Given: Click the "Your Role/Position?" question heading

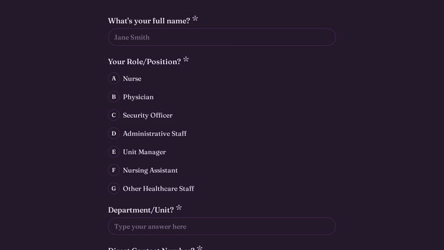Looking at the screenshot, I should pos(144,62).
